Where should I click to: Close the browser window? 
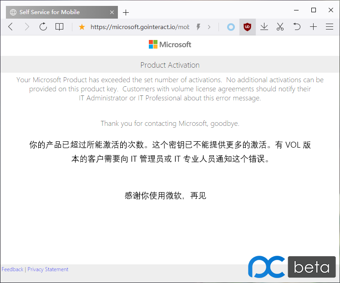click(331, 10)
